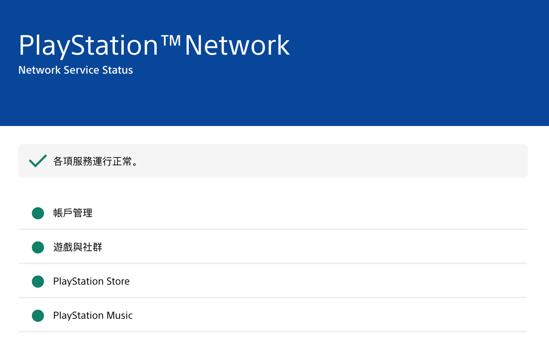Click the word Network in the title
Image resolution: width=549 pixels, height=359 pixels.
237,46
